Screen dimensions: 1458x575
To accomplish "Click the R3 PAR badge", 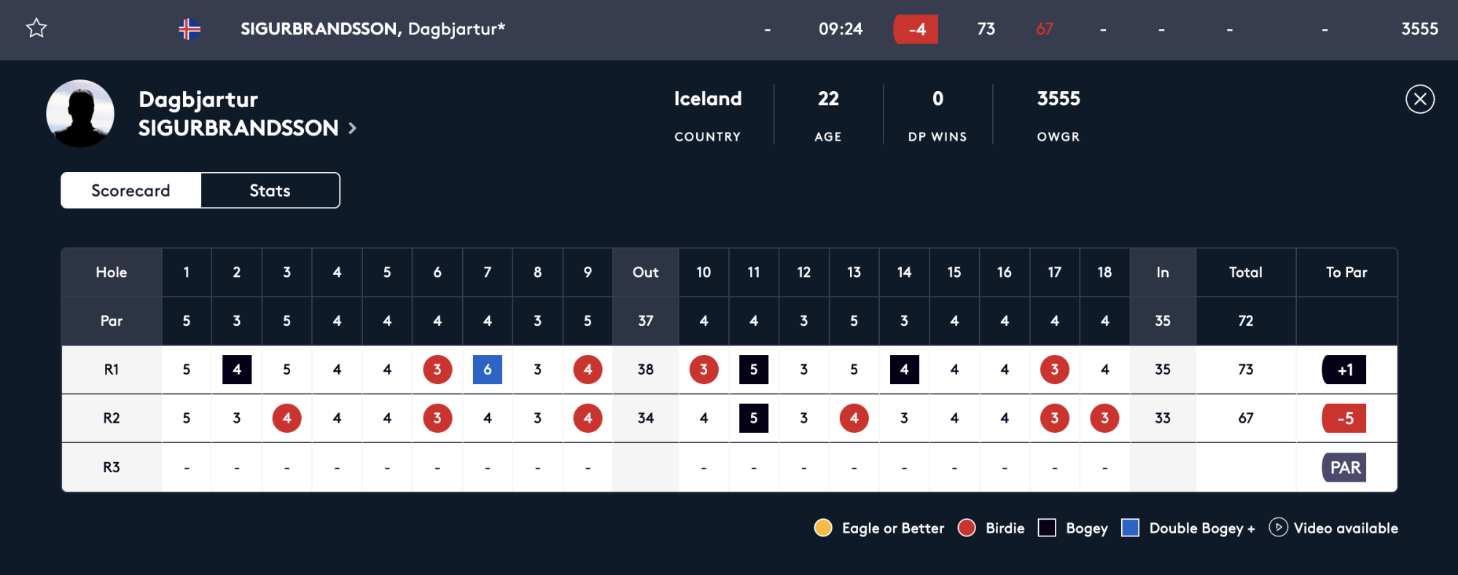I will [1344, 467].
